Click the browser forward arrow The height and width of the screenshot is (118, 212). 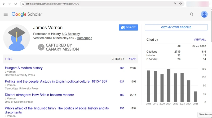(x=10, y=4)
